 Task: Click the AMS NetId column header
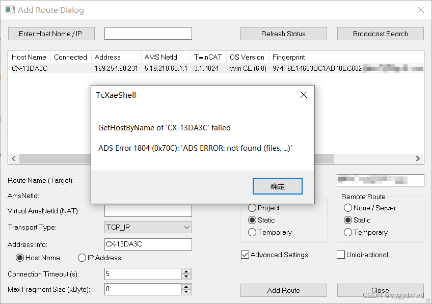[166, 57]
